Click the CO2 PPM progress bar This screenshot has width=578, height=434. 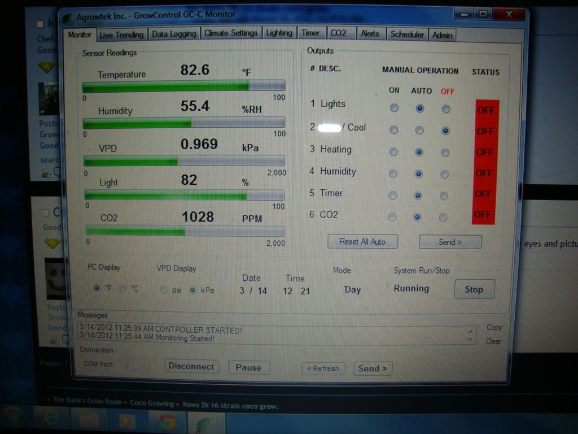tap(185, 231)
